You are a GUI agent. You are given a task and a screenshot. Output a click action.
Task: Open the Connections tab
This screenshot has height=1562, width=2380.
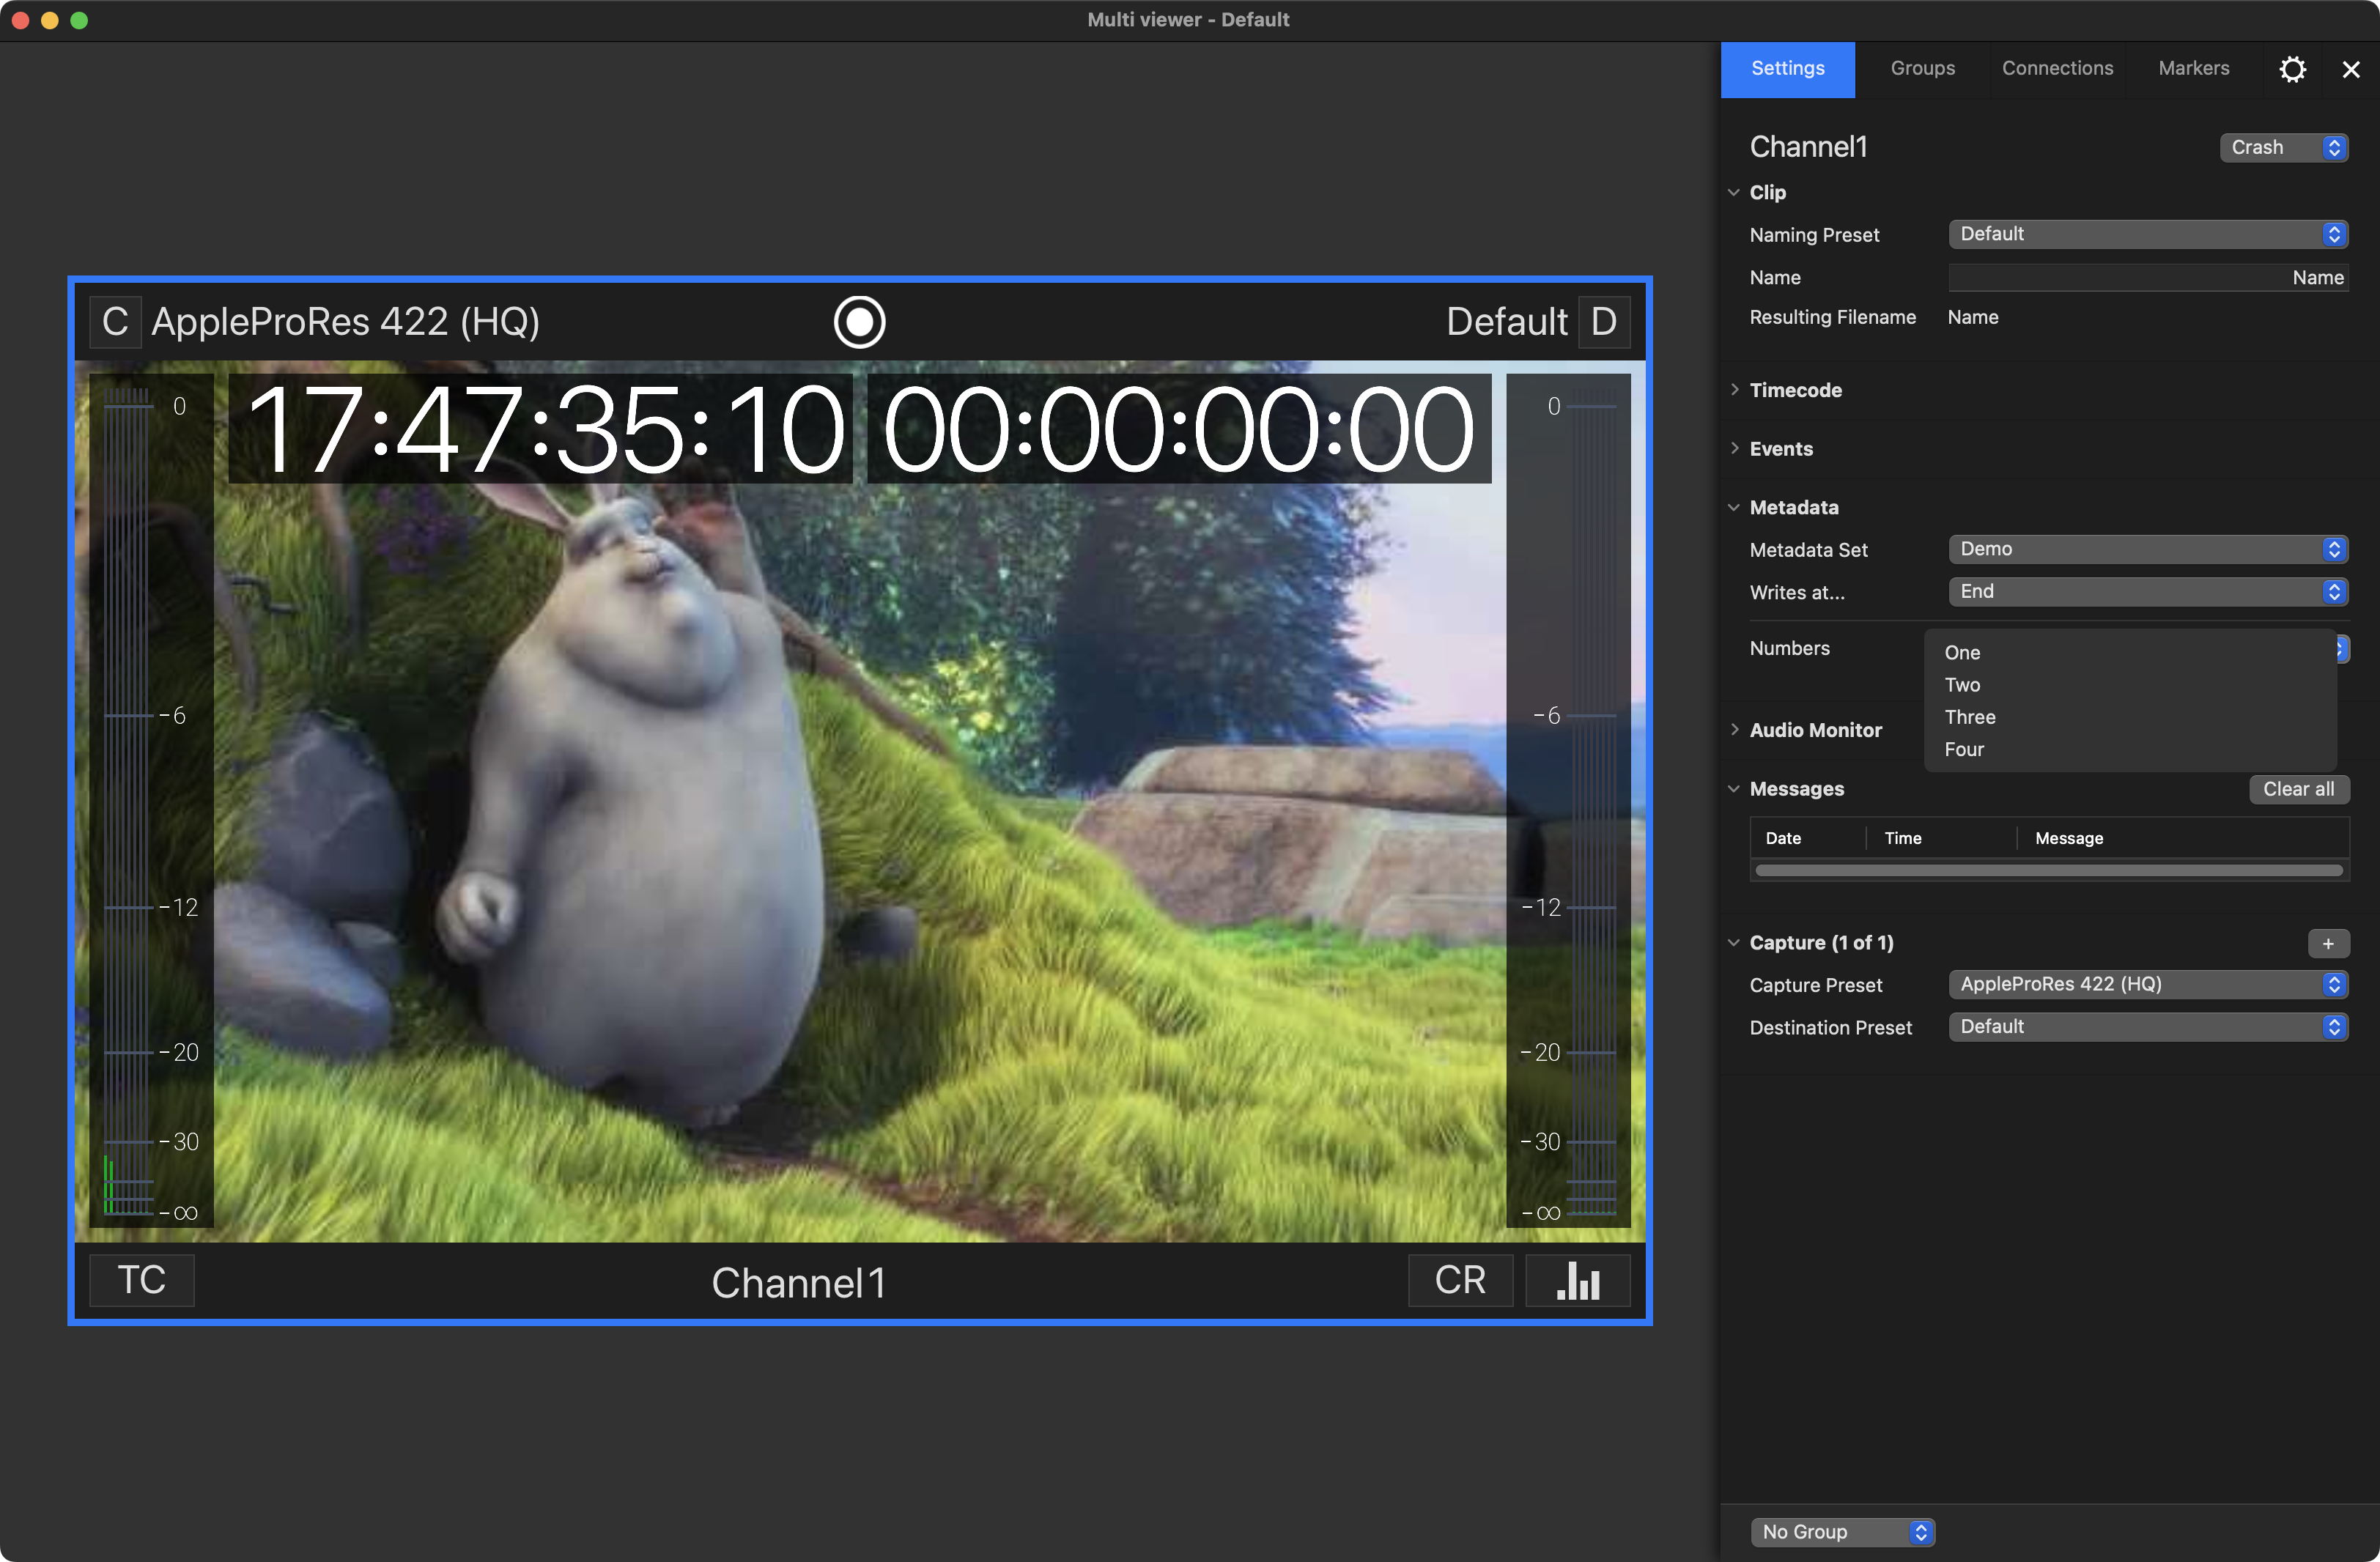click(2057, 69)
